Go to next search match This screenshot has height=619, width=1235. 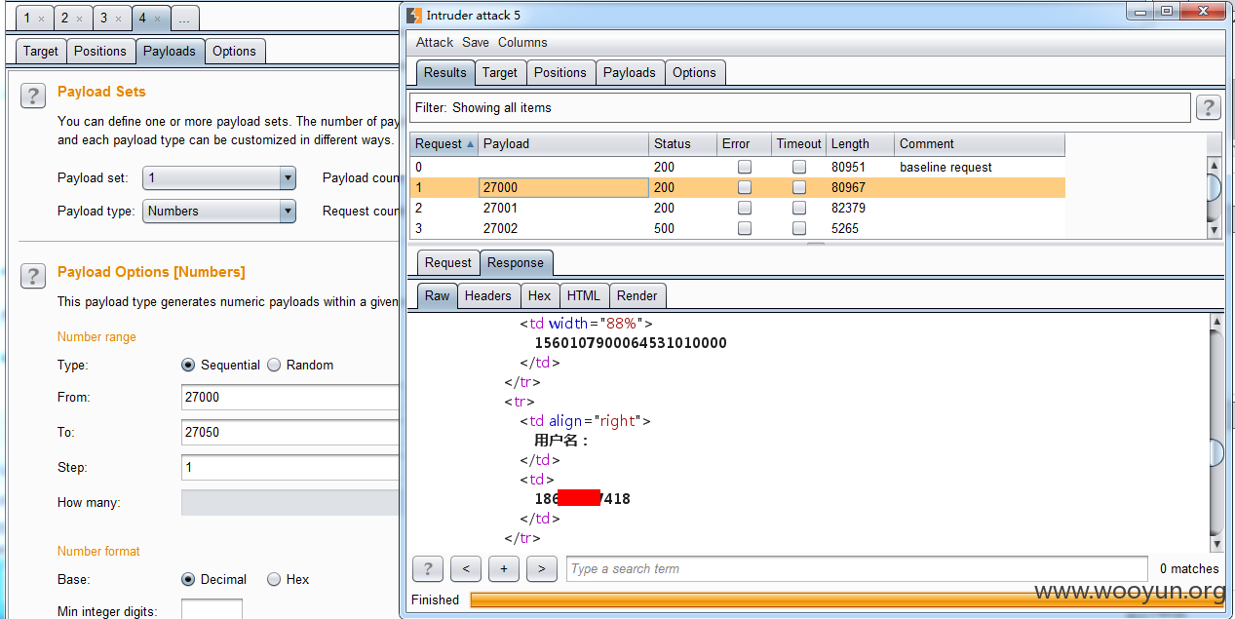(541, 568)
